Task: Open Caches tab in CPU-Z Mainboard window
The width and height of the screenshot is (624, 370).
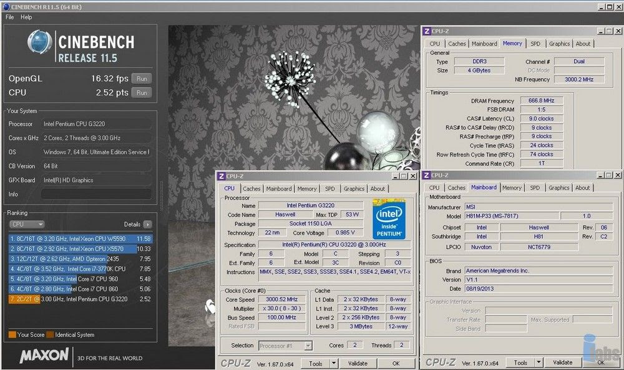Action: [x=456, y=188]
